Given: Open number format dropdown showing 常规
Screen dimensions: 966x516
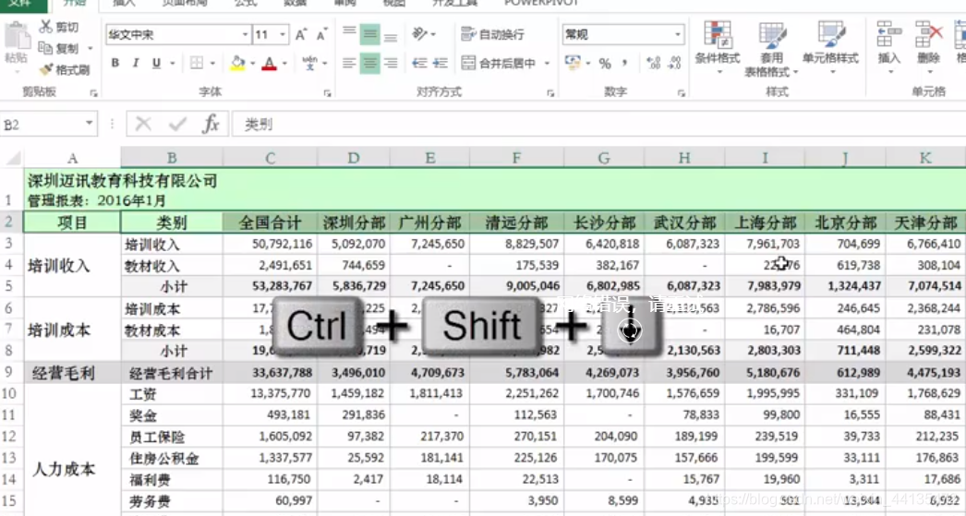Looking at the screenshot, I should (678, 34).
